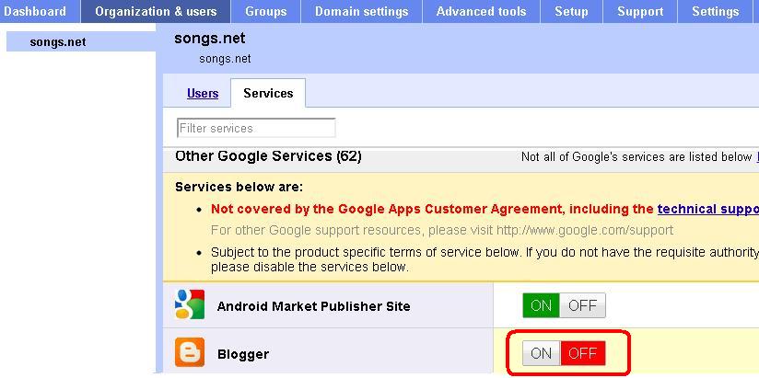The height and width of the screenshot is (378, 759).
Task: Click the songs.net page title heading
Action: pyautogui.click(x=210, y=39)
